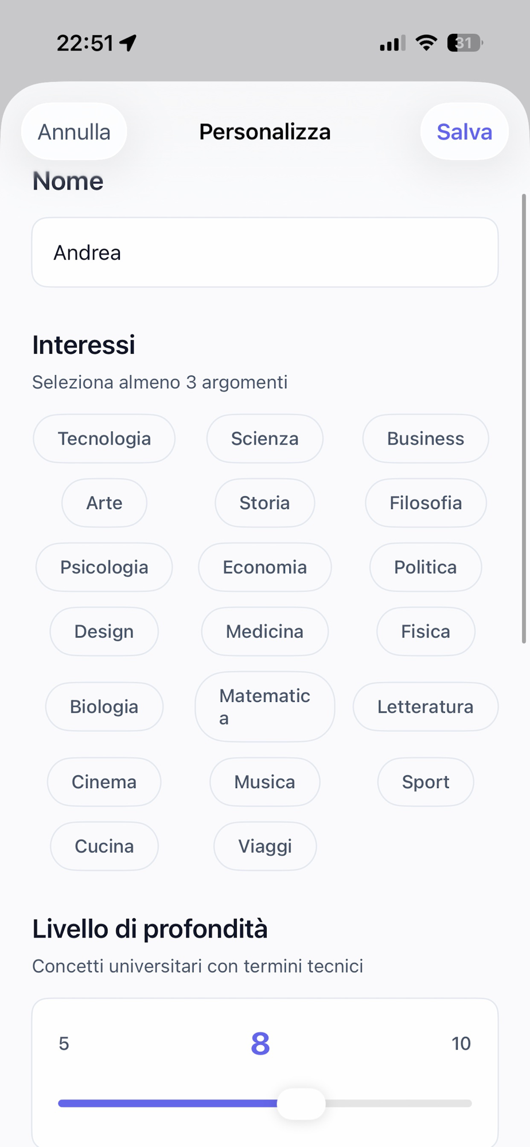Screen dimensions: 530x1147
Task: Toggle the Scienza interest chip
Action: pyautogui.click(x=264, y=439)
